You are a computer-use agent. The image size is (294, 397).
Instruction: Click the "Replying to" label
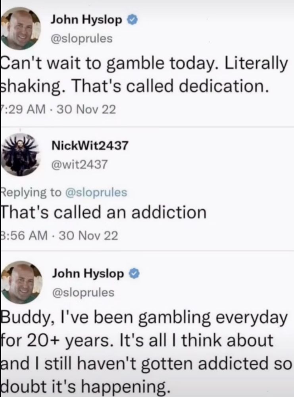click(31, 193)
